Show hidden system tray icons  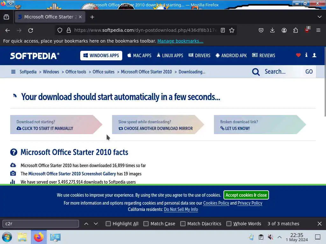tap(280, 237)
